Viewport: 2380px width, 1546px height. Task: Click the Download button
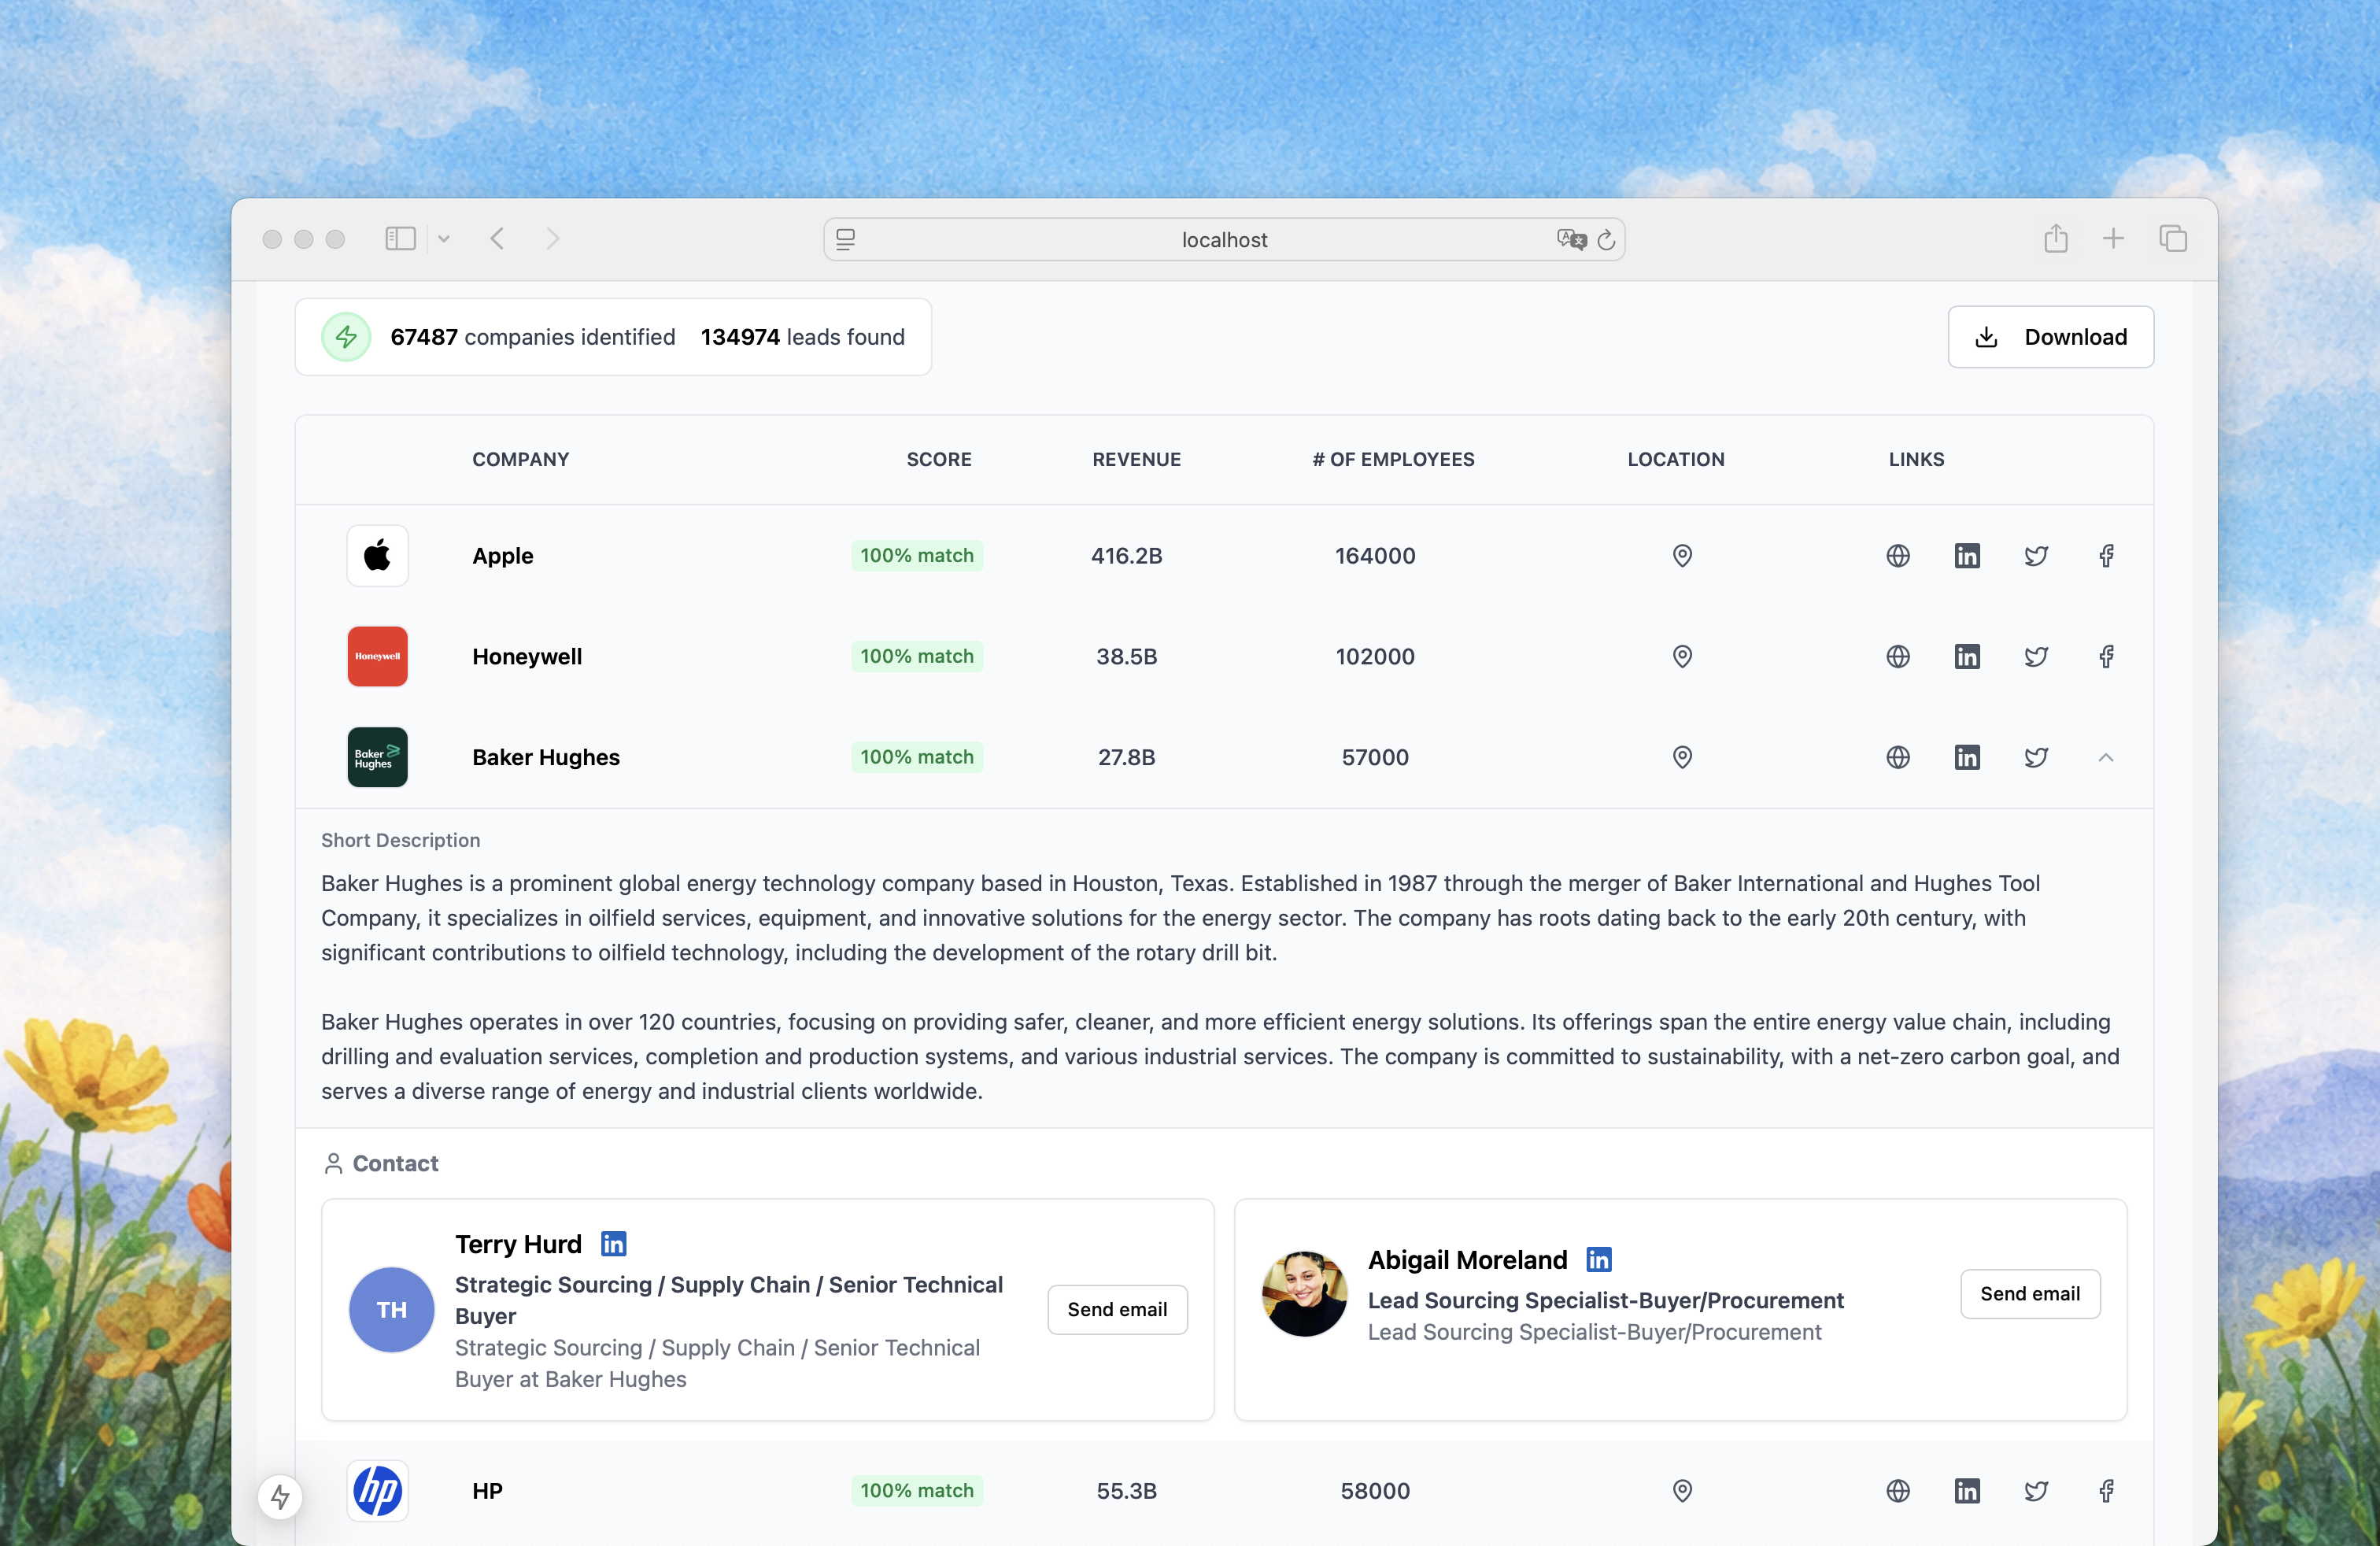pos(2050,337)
